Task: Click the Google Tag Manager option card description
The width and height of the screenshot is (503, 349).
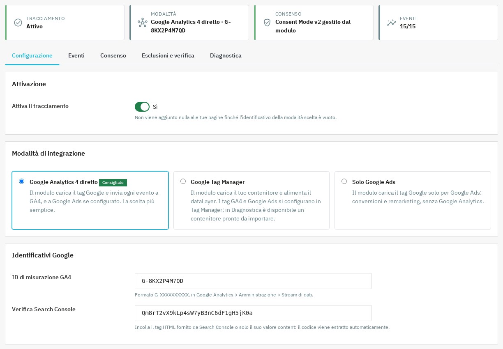Action: tap(256, 206)
